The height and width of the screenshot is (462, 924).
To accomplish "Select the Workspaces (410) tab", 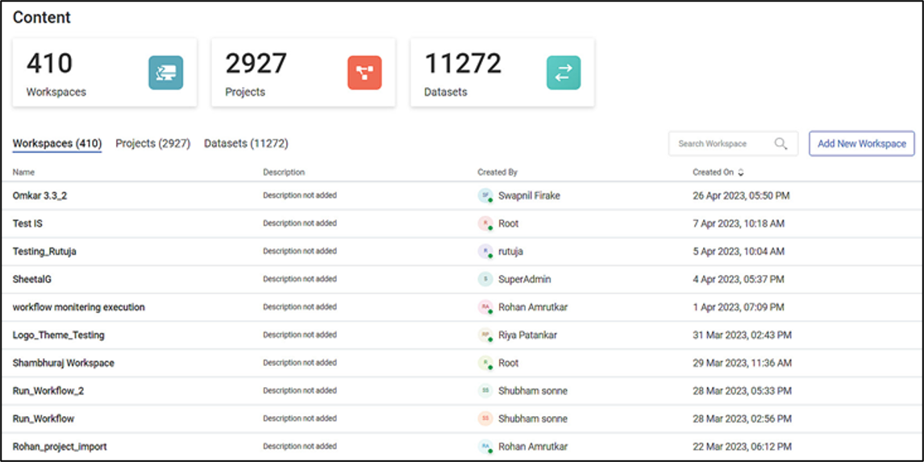I will coord(57,144).
